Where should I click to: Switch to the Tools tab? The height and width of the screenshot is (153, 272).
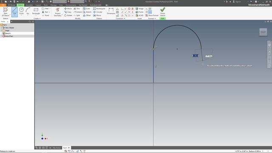[45, 5]
